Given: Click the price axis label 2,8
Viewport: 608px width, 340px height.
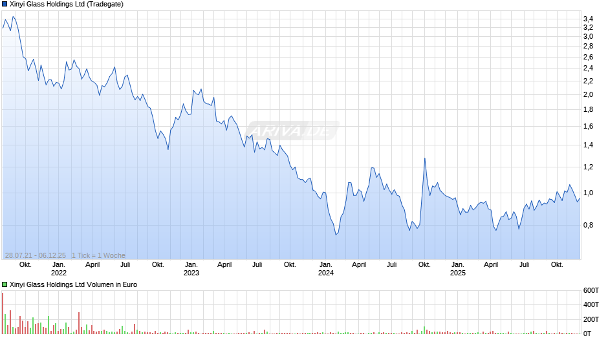Looking at the screenshot, I should (x=588, y=46).
